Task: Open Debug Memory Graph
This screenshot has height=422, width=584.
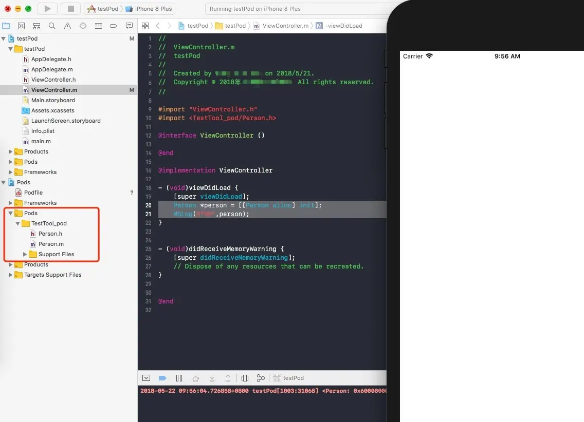Action: point(261,378)
